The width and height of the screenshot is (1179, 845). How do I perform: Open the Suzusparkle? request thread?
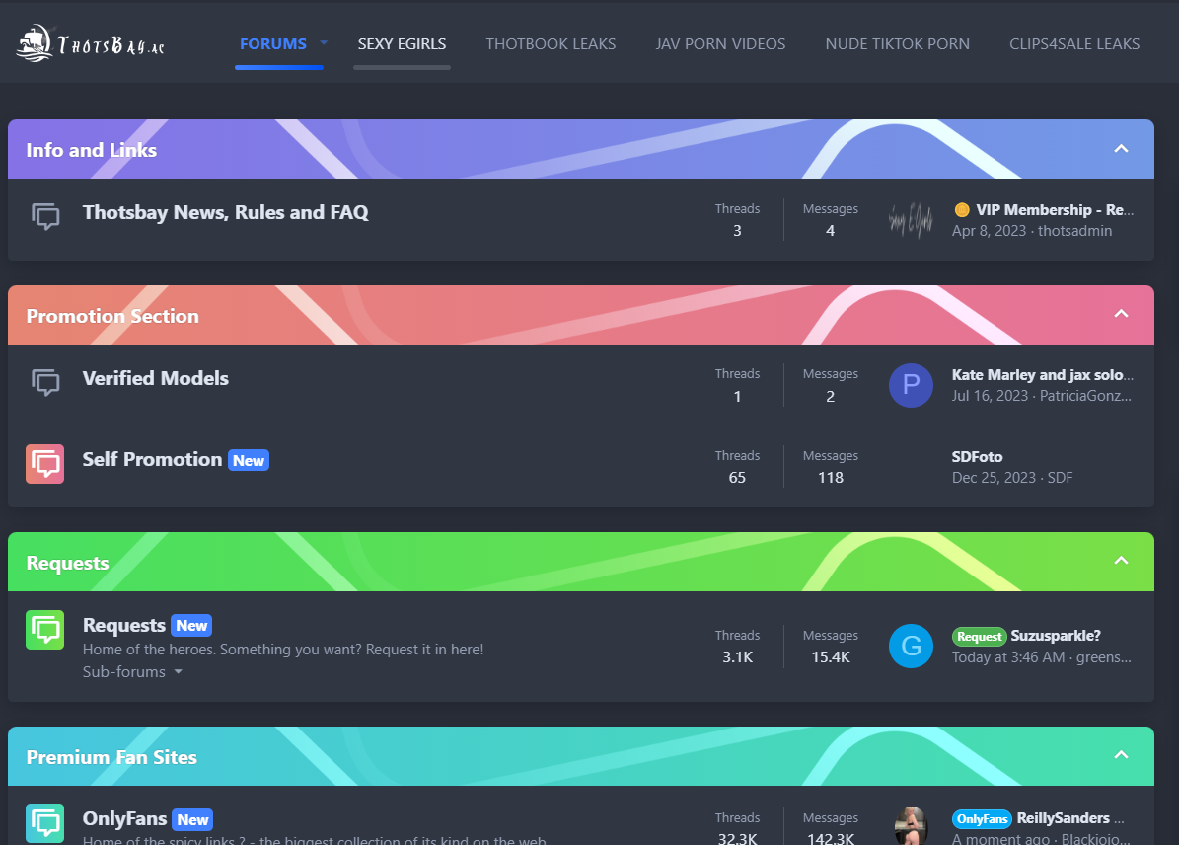pyautogui.click(x=1056, y=636)
